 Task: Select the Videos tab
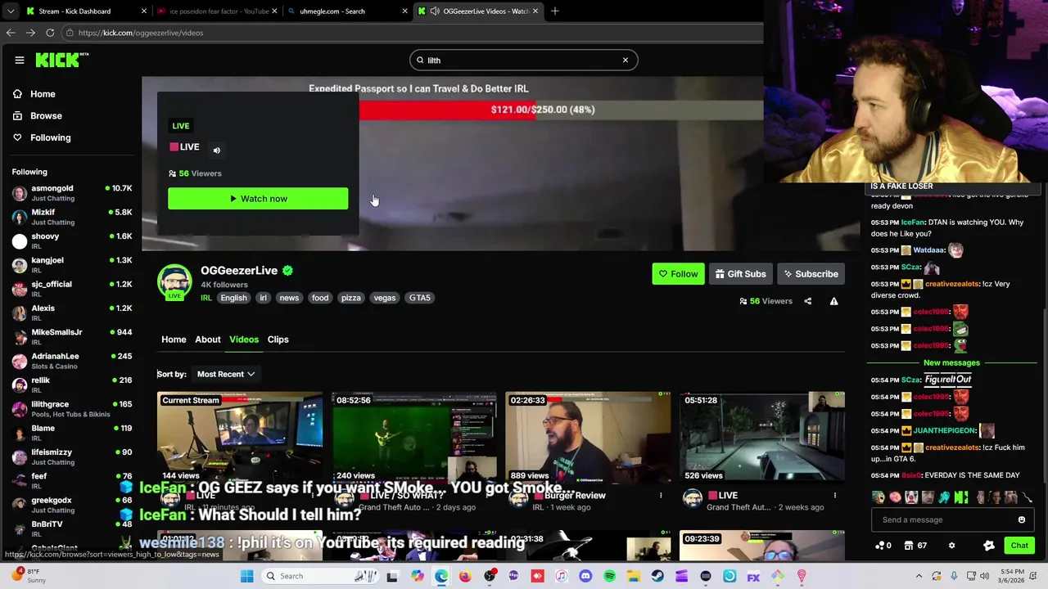[x=244, y=339]
